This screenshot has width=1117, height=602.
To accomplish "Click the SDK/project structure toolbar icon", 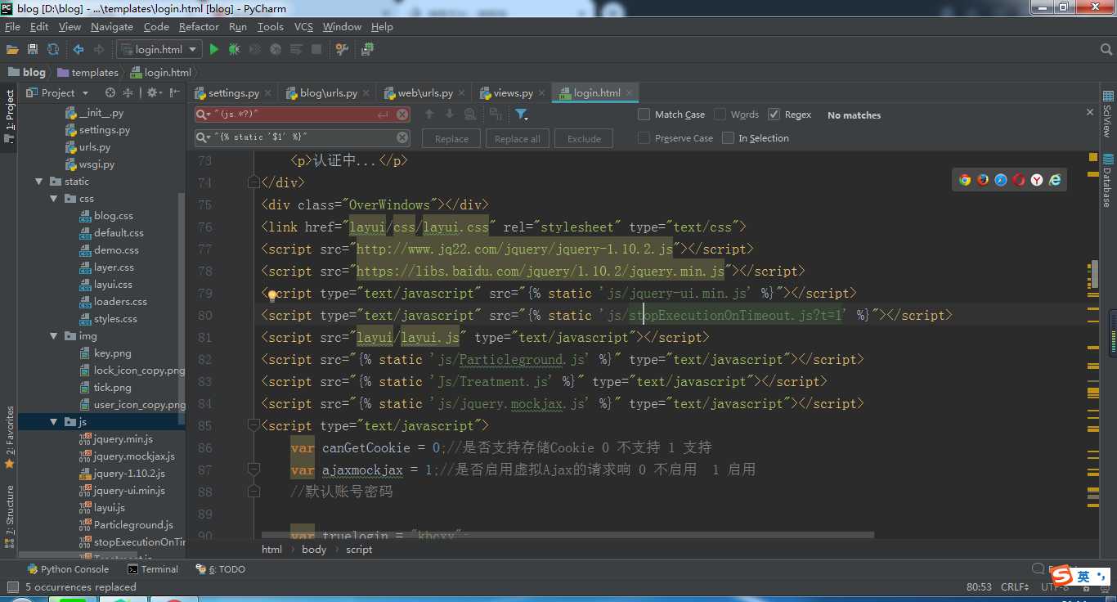I will [367, 50].
